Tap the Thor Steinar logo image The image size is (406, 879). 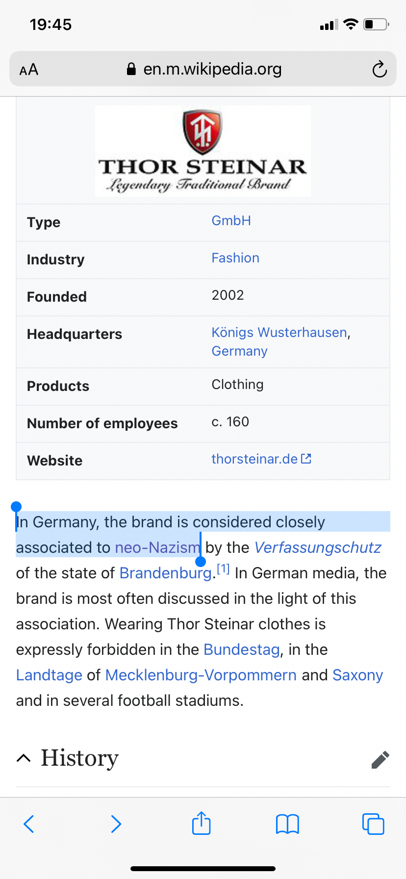click(203, 151)
